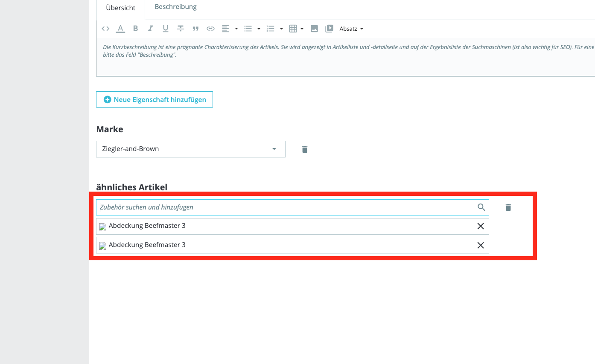
Task: Open the Absatz paragraph format dropdown
Action: [x=351, y=29]
